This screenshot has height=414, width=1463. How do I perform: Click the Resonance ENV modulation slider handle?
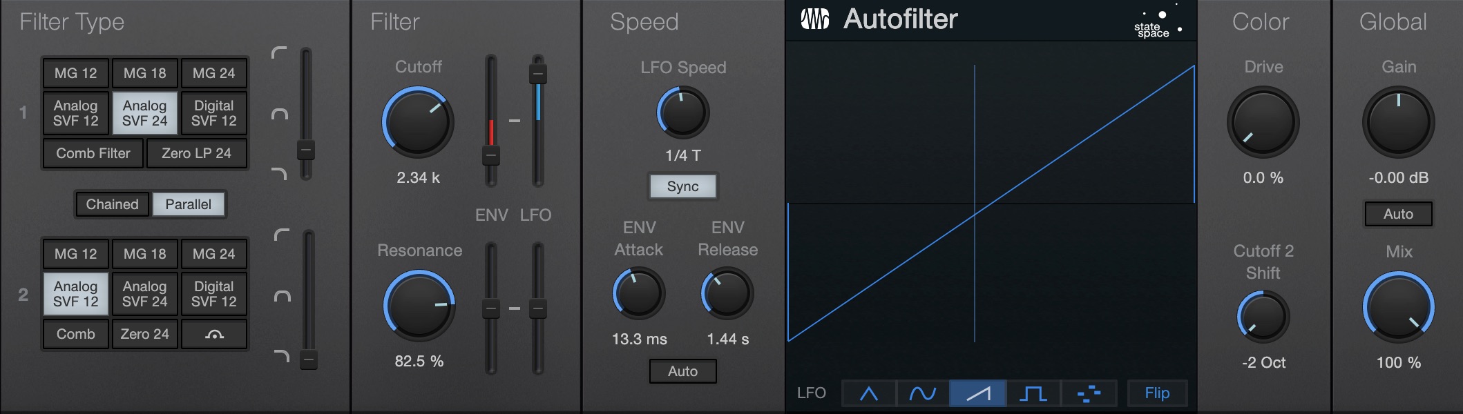pos(490,308)
